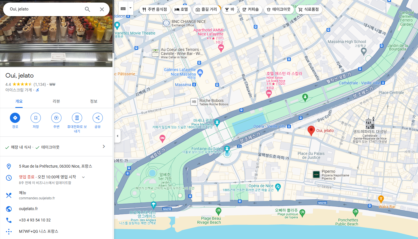Select Piperno pizzeria marker
The image size is (418, 239).
pos(316,174)
